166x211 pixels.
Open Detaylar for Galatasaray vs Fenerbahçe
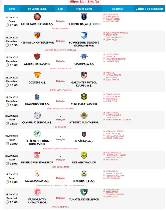(x=60, y=178)
